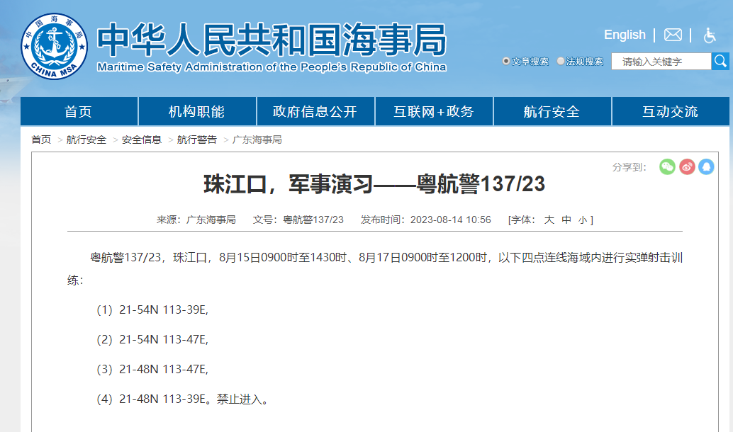Image resolution: width=733 pixels, height=432 pixels.
Task: Set font size to 小
Action: coord(583,220)
